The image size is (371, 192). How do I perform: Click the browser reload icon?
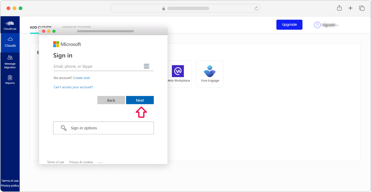tap(256, 8)
